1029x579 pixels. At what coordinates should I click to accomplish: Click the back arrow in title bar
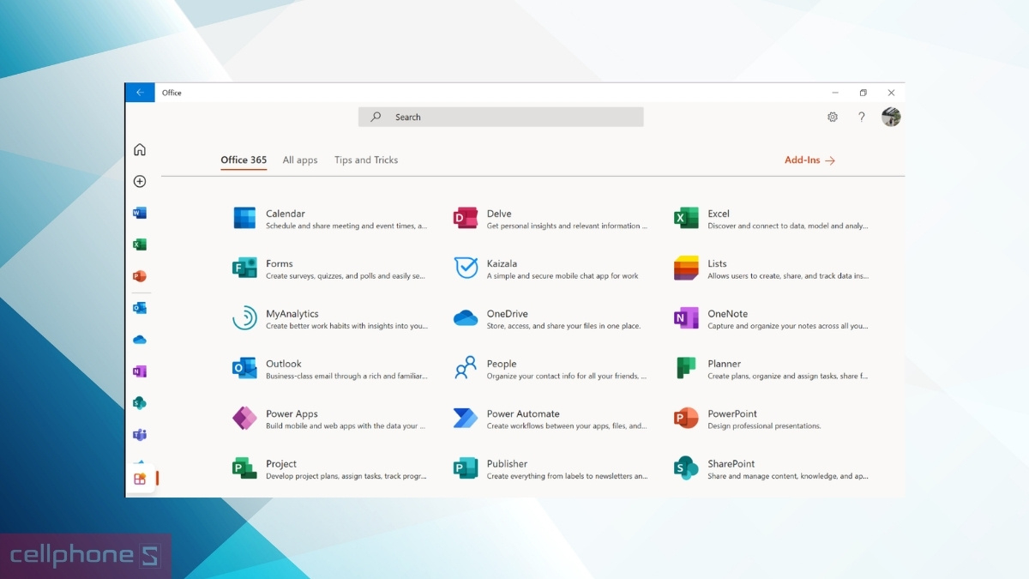click(x=140, y=93)
